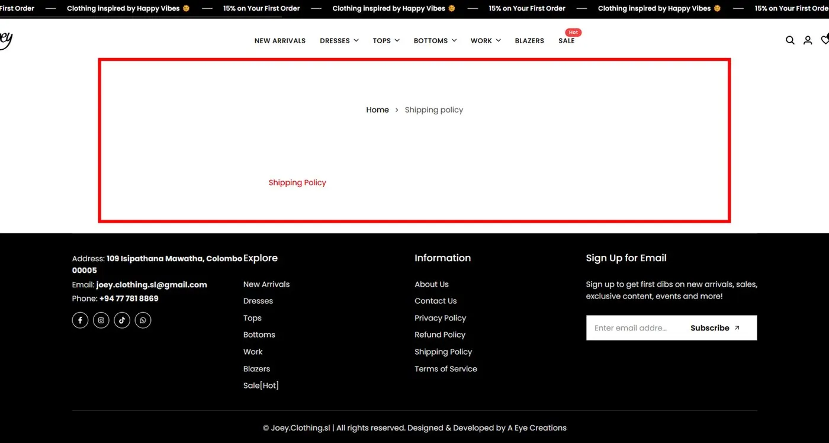The image size is (829, 443).
Task: Click the Joey logo in header
Action: [6, 40]
